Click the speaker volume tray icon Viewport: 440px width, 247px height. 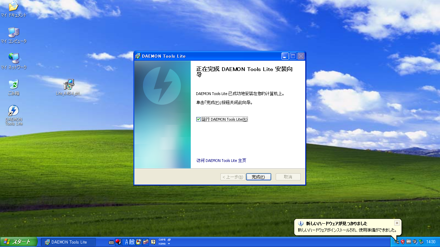415,242
